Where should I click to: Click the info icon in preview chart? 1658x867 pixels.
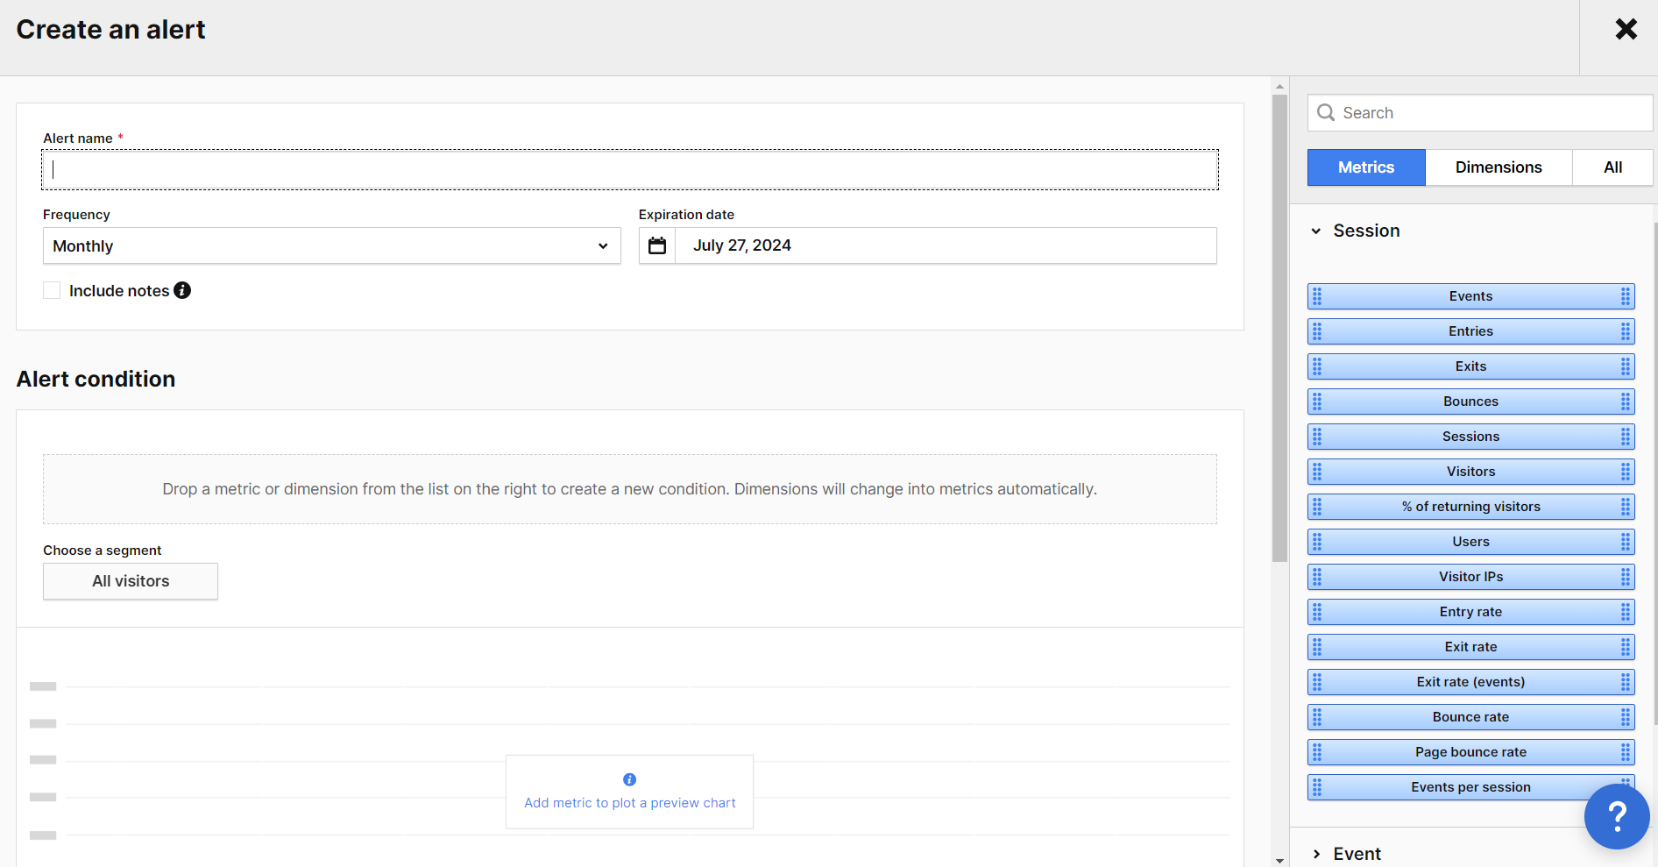(x=629, y=779)
